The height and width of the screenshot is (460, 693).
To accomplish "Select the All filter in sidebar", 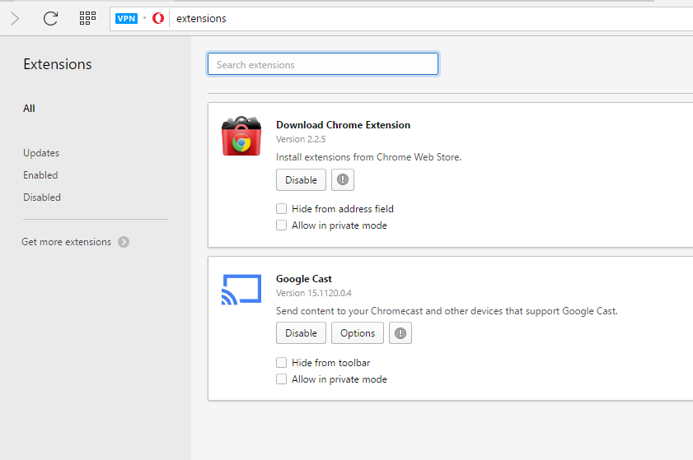I will click(29, 109).
